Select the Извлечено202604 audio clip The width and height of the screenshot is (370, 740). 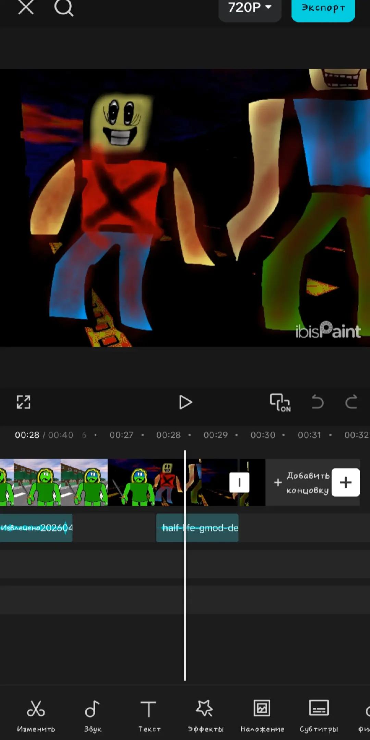[36, 528]
